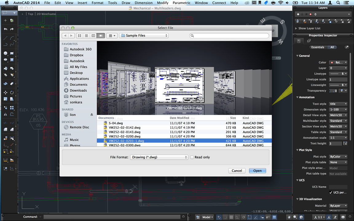Open the Plot style ByColor dropdown
Viewport: 354px width, 221px height.
pyautogui.click(x=338, y=157)
